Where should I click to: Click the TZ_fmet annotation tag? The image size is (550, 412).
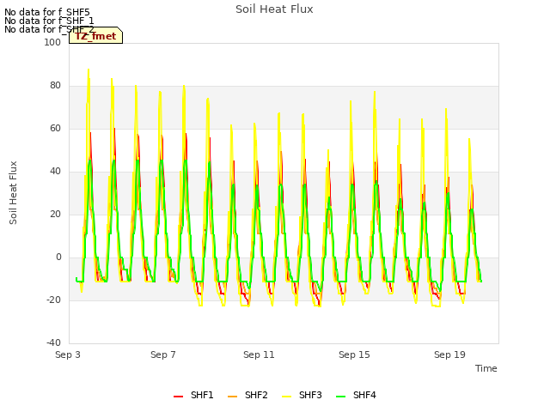click(95, 35)
